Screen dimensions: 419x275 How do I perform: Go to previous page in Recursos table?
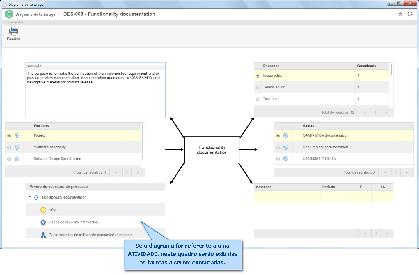365,113
